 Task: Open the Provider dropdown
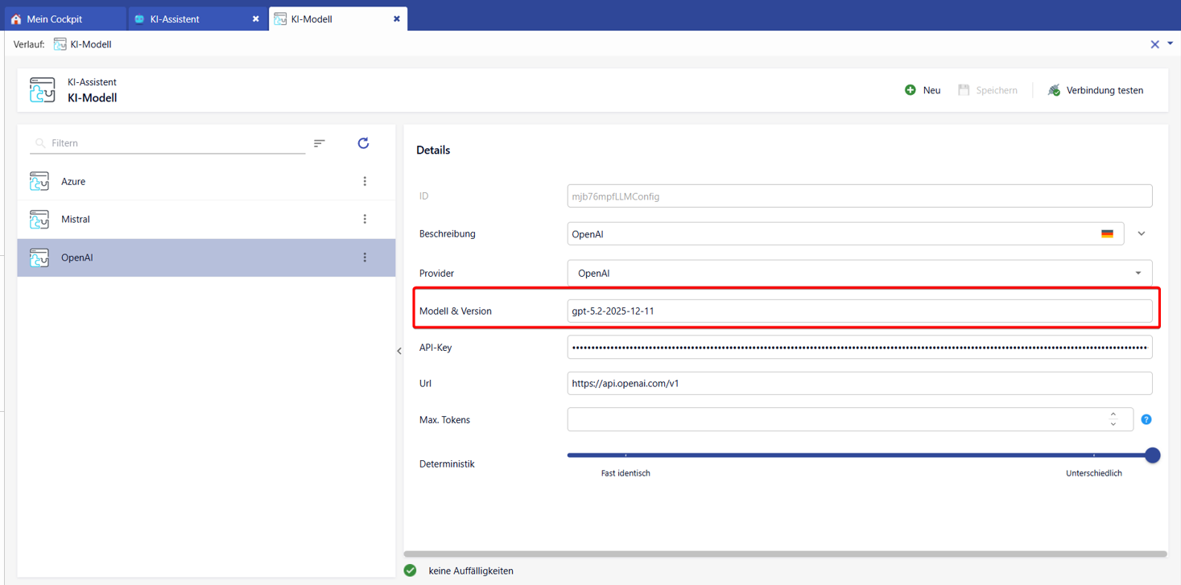click(x=1138, y=274)
